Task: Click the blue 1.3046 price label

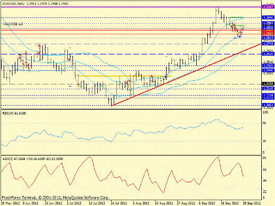Action: tap(268, 17)
